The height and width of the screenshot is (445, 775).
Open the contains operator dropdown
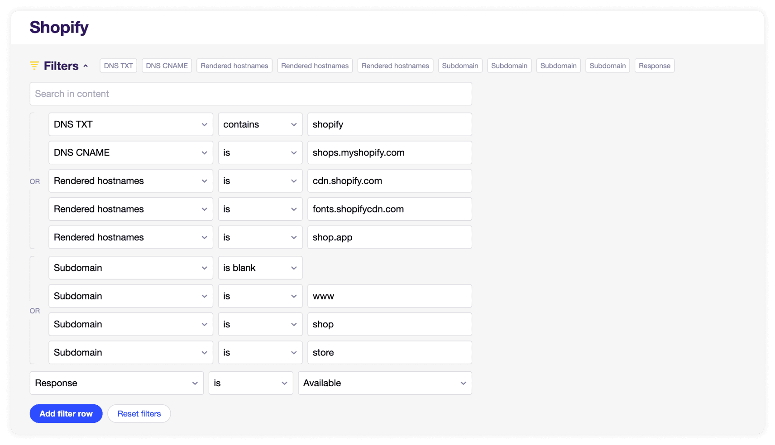coord(260,124)
